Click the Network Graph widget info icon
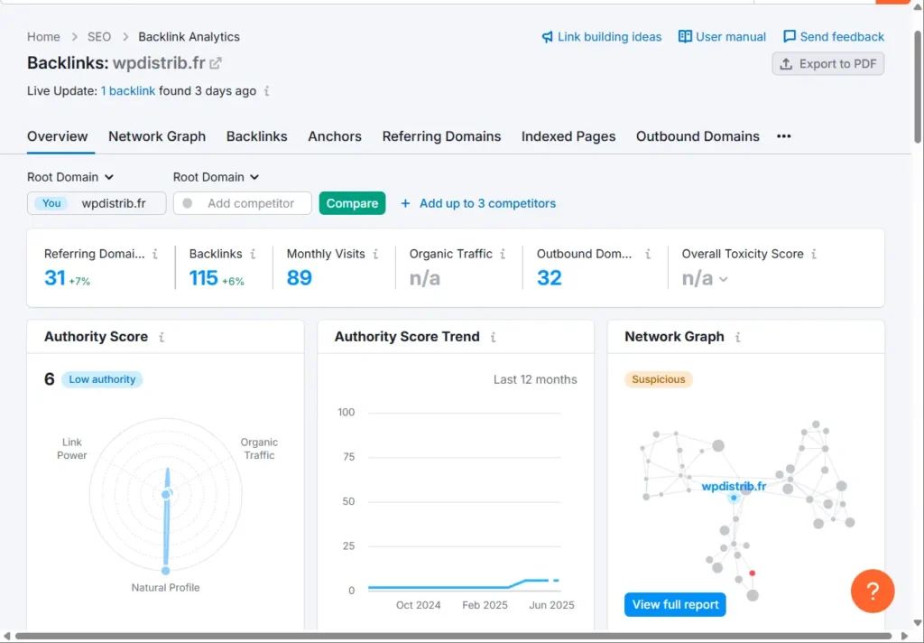The height and width of the screenshot is (643, 924). tap(738, 337)
